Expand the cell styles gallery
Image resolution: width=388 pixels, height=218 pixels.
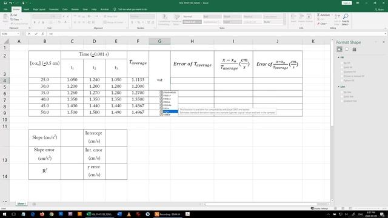[x=284, y=24]
